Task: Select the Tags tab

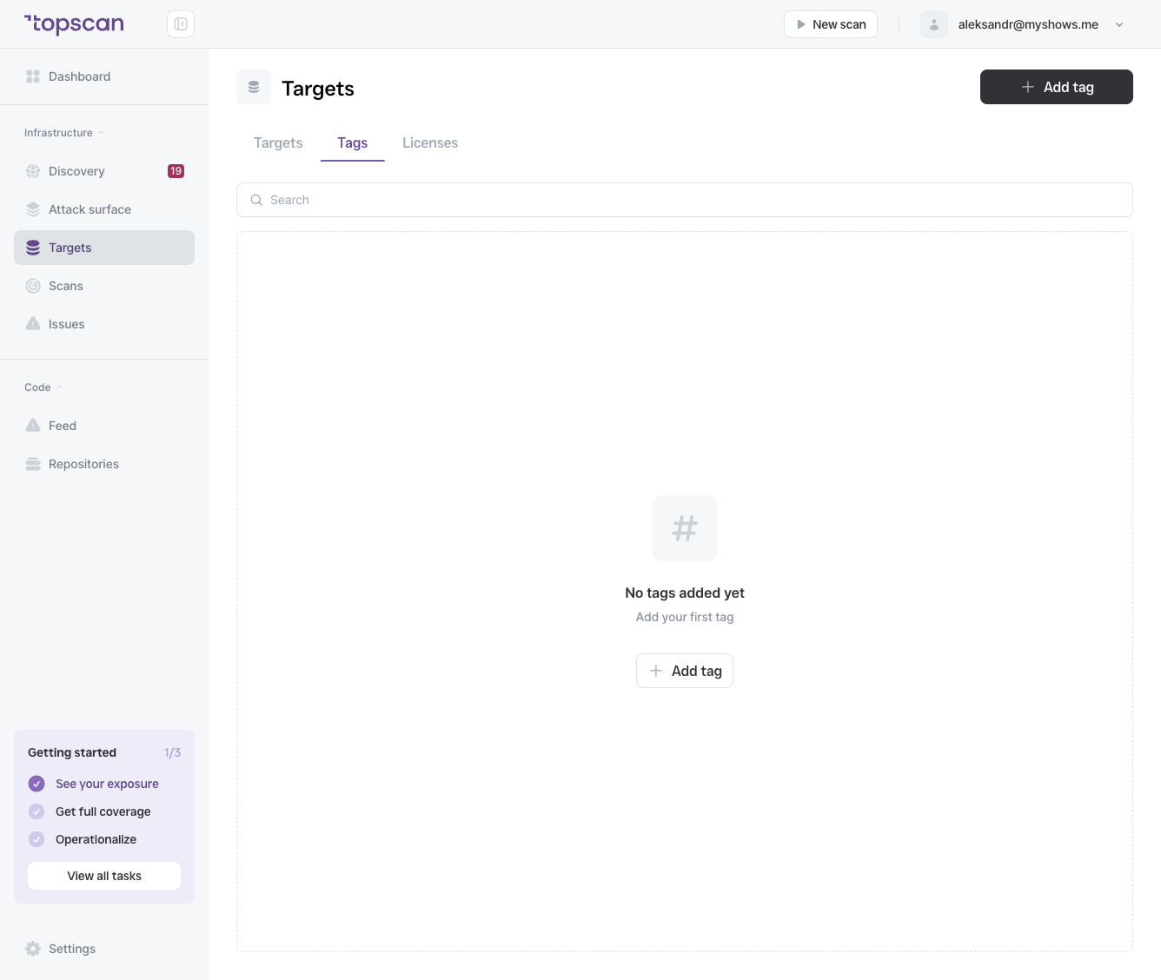Action: coord(353,143)
